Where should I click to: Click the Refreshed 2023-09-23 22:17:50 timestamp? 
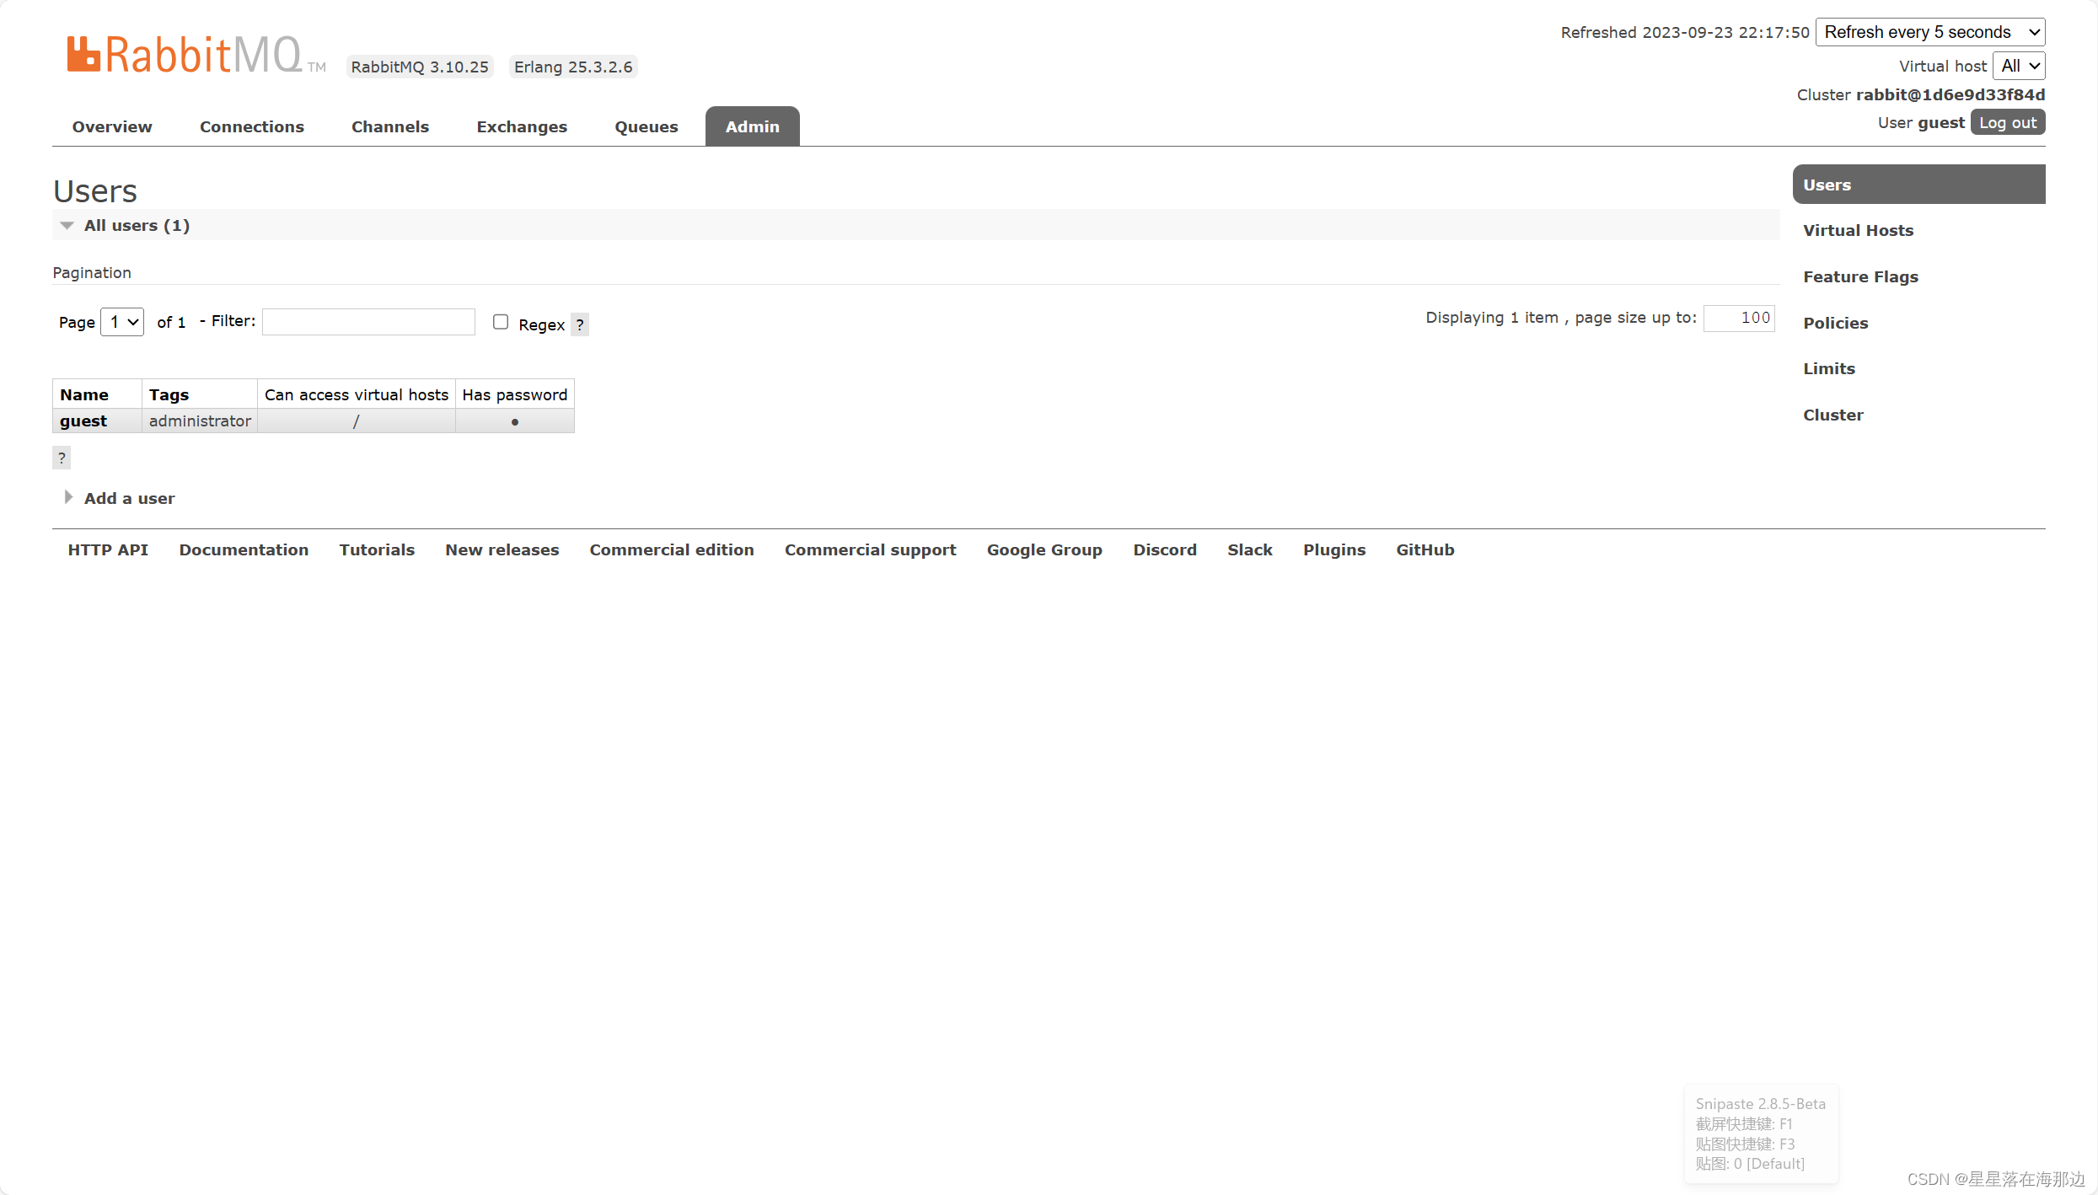(1685, 32)
